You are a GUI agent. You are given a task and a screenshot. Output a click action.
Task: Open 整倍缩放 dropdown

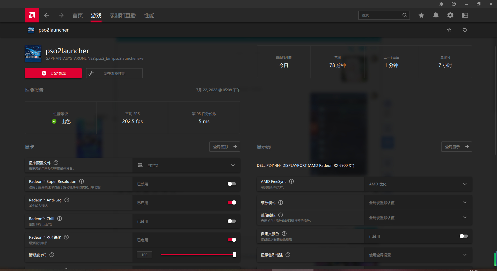point(418,217)
